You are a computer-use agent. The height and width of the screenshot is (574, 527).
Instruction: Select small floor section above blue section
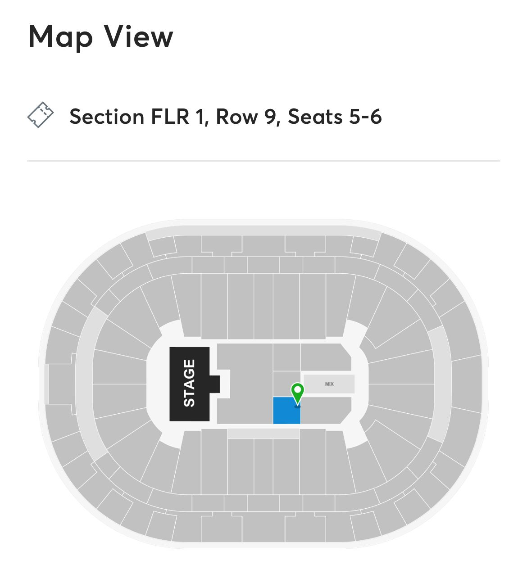[286, 384]
